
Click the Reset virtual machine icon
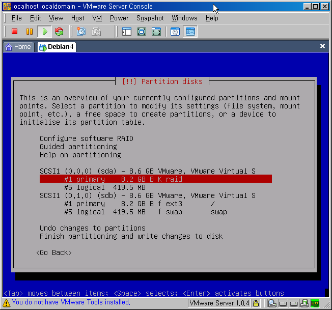tap(59, 32)
